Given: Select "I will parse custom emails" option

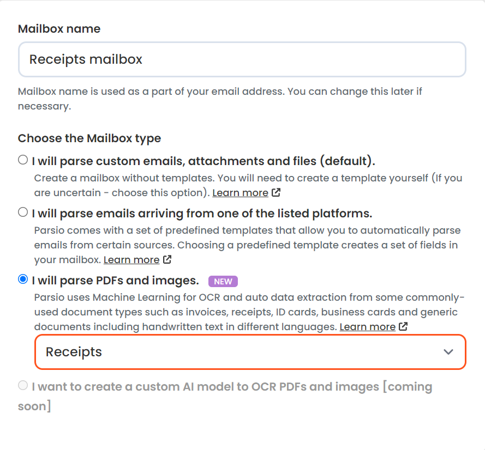Looking at the screenshot, I should [x=22, y=160].
